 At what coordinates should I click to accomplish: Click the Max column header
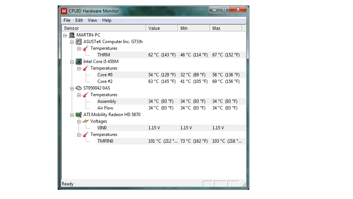click(226, 28)
